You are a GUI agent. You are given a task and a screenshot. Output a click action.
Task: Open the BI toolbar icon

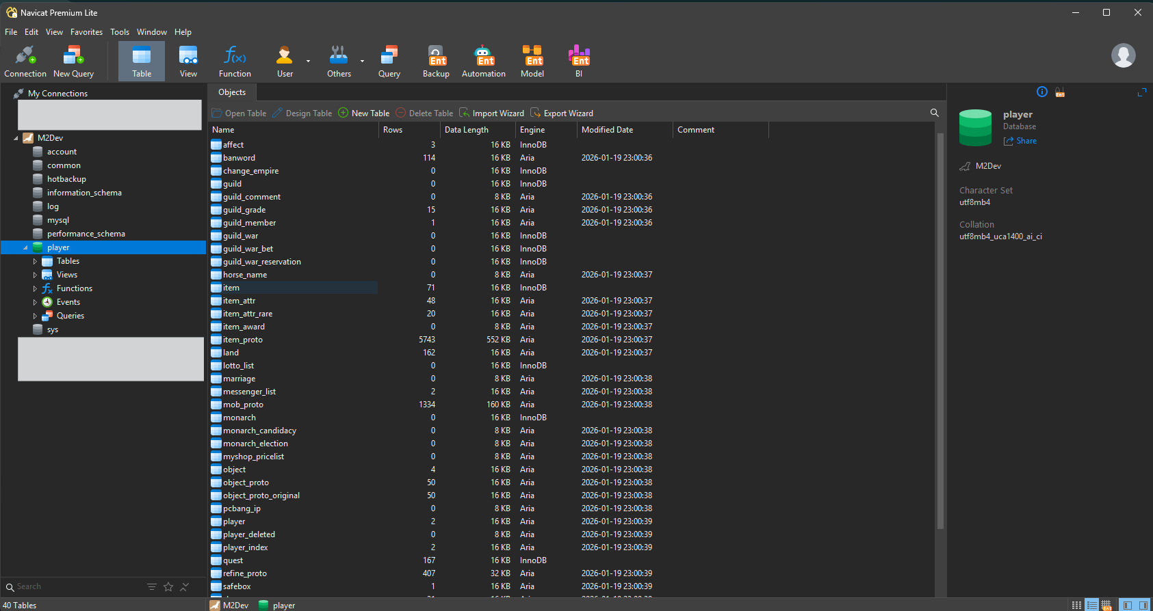coord(578,61)
